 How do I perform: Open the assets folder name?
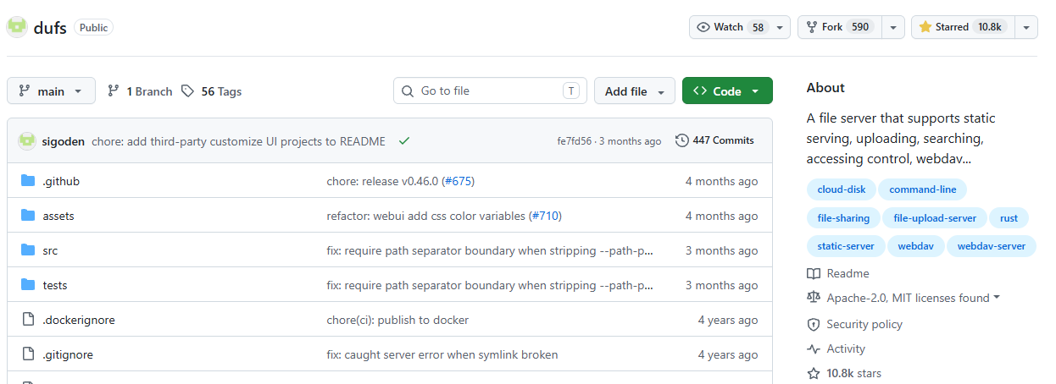click(58, 216)
